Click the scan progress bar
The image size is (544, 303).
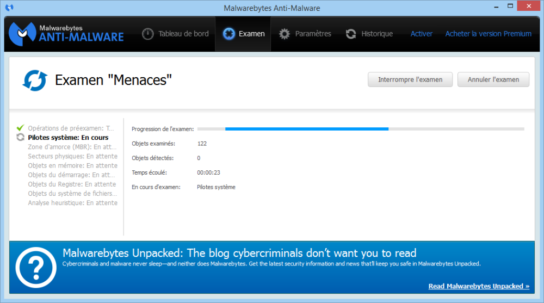tap(361, 129)
